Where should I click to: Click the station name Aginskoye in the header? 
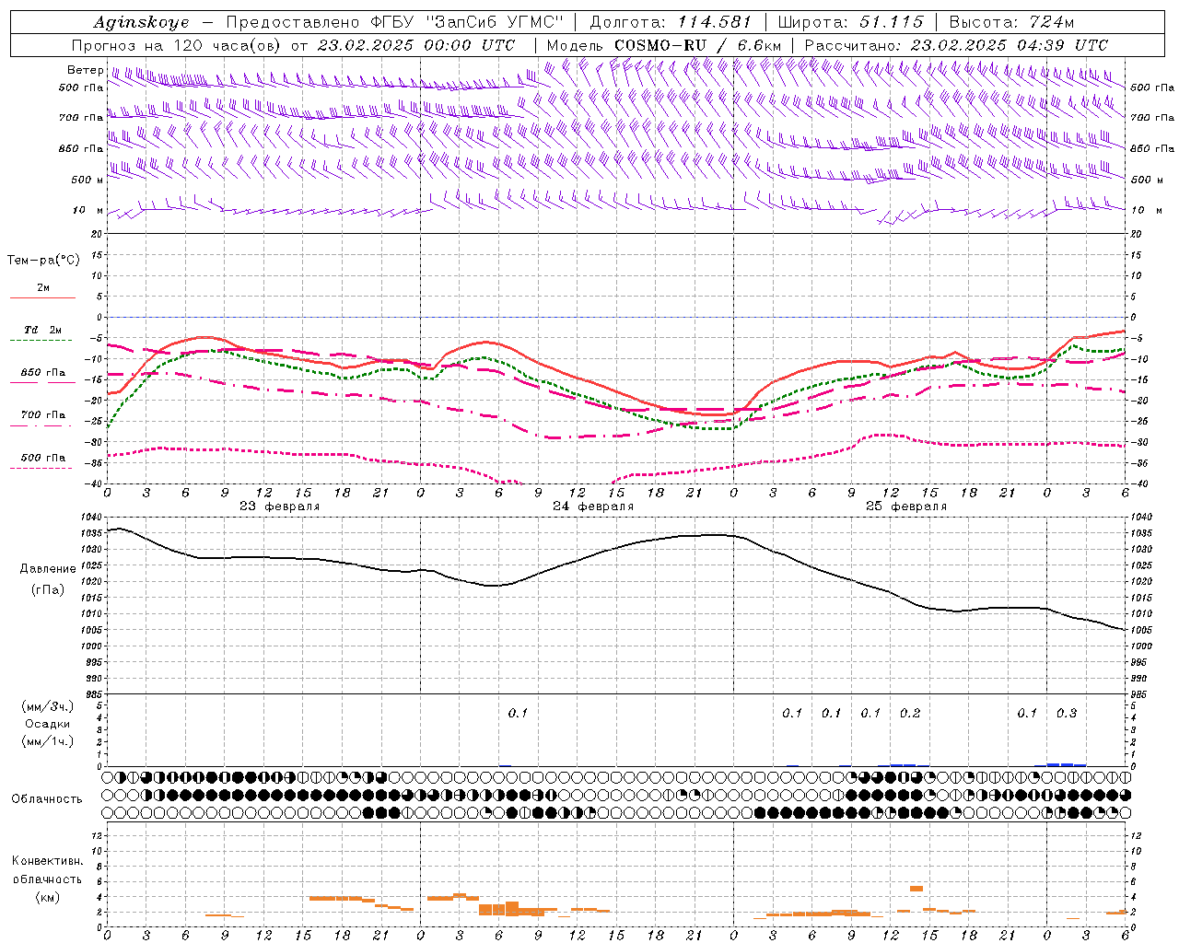141,23
